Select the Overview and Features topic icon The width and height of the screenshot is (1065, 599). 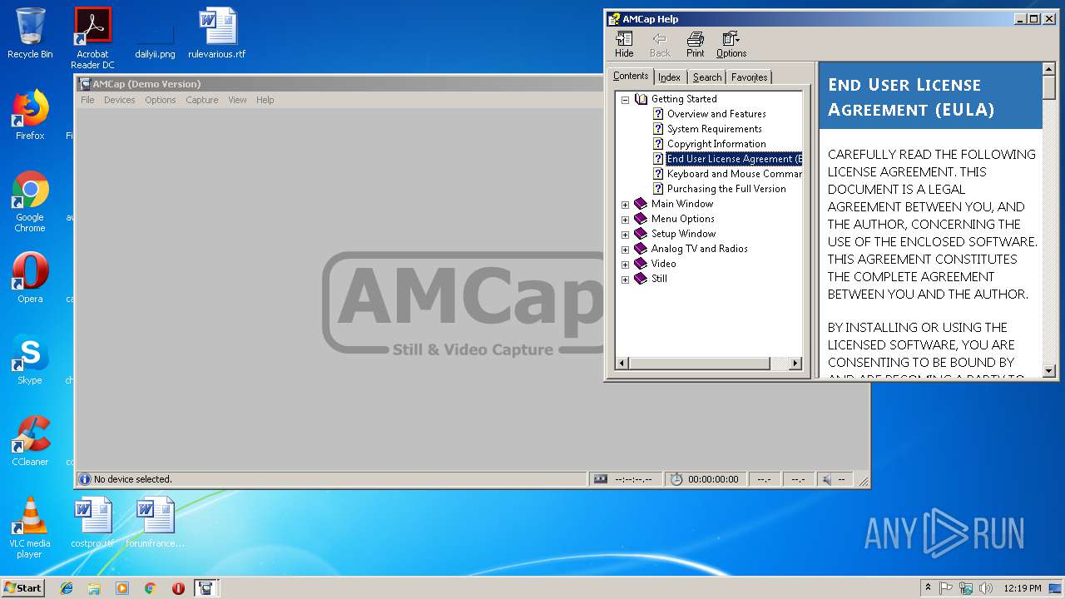click(658, 114)
